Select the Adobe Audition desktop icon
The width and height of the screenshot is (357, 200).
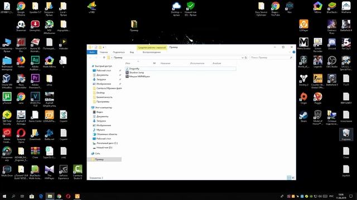(x=35, y=63)
